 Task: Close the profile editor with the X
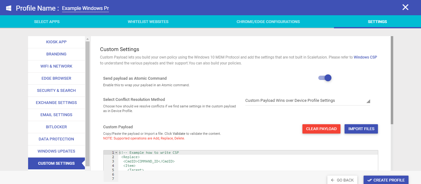pyautogui.click(x=405, y=7)
